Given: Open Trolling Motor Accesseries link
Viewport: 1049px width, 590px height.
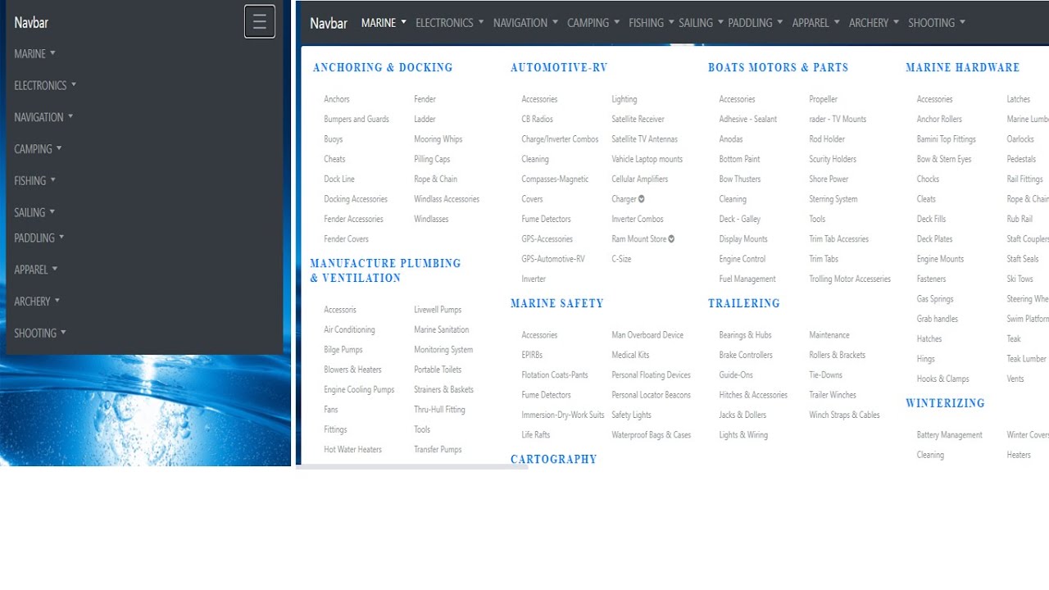Looking at the screenshot, I should tap(850, 279).
